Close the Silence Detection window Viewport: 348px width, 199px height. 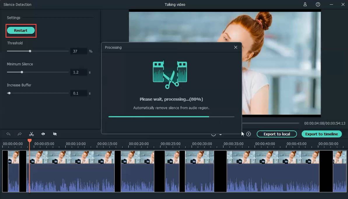343,4
